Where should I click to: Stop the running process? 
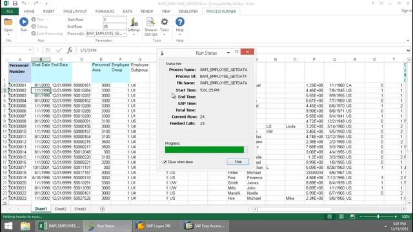click(x=238, y=162)
